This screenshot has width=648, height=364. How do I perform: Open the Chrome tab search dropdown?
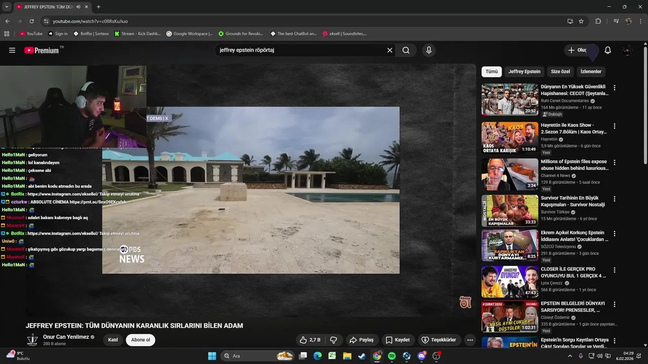pyautogui.click(x=6, y=7)
